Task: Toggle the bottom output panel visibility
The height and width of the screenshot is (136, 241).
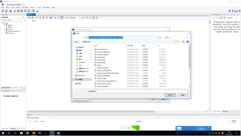Action: click(236, 11)
